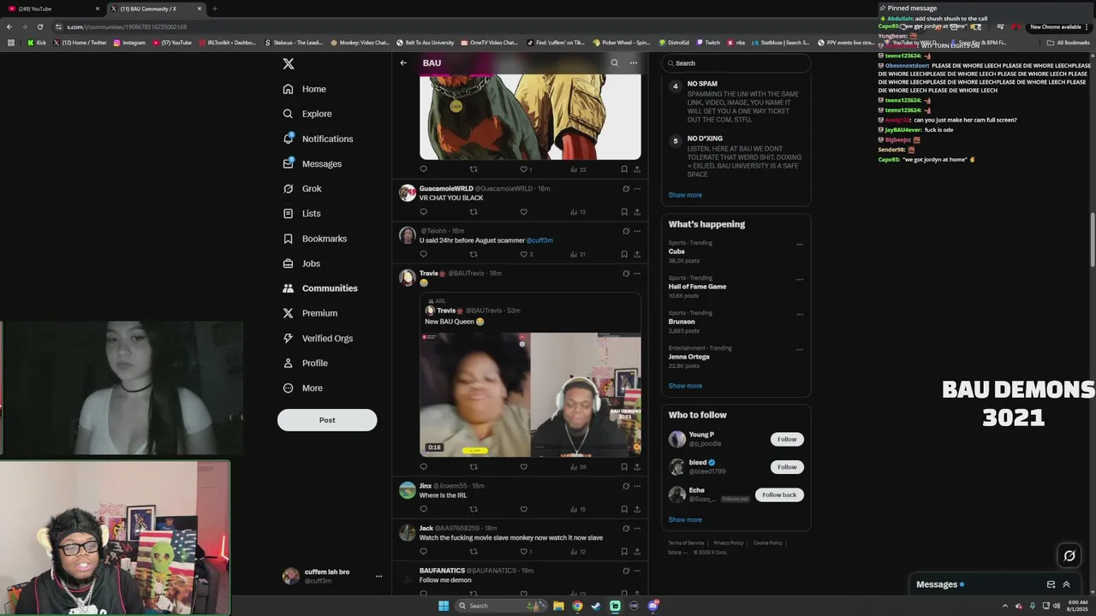This screenshot has width=1096, height=616.
Task: Search within BAU community via magnifier icon
Action: [614, 62]
